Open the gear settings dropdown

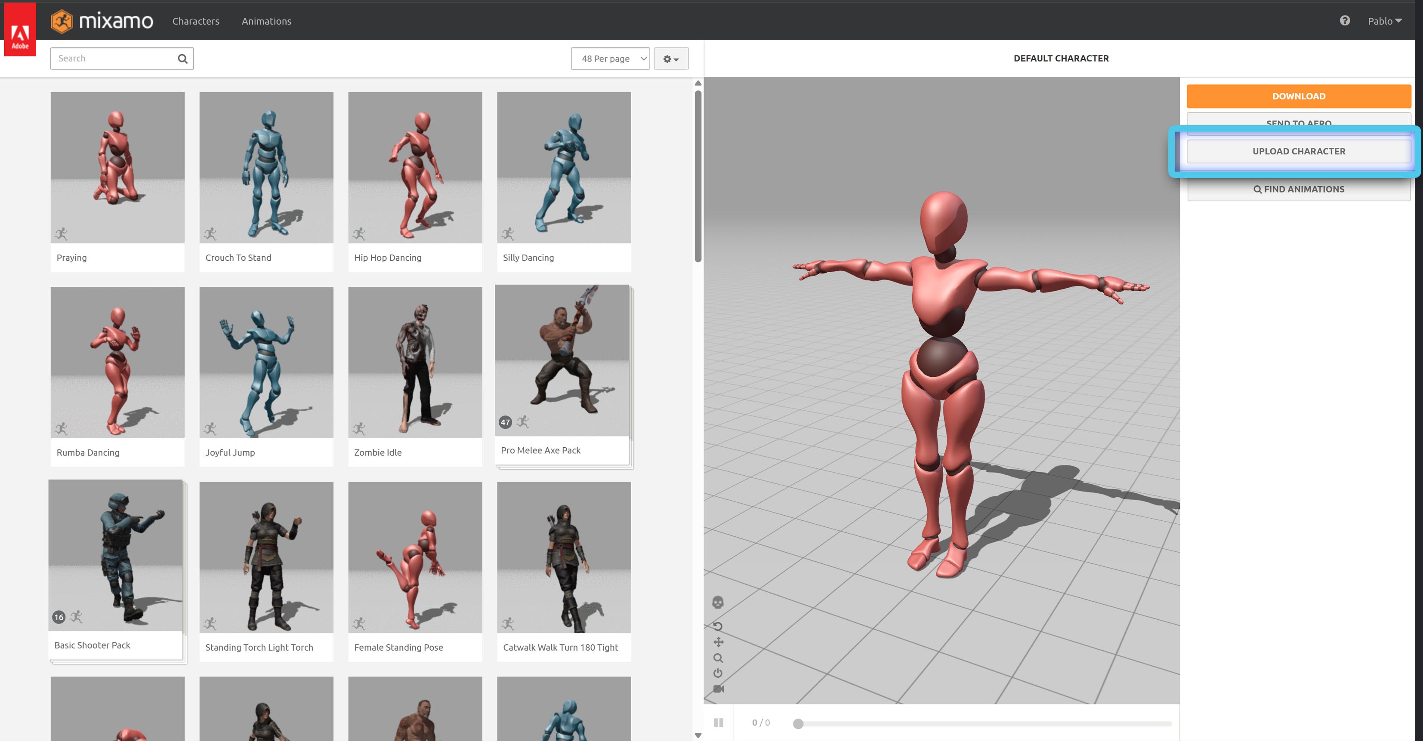tap(671, 58)
